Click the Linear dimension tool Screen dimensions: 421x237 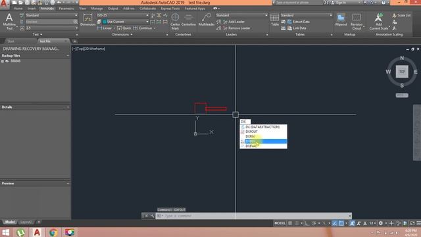tap(105, 28)
